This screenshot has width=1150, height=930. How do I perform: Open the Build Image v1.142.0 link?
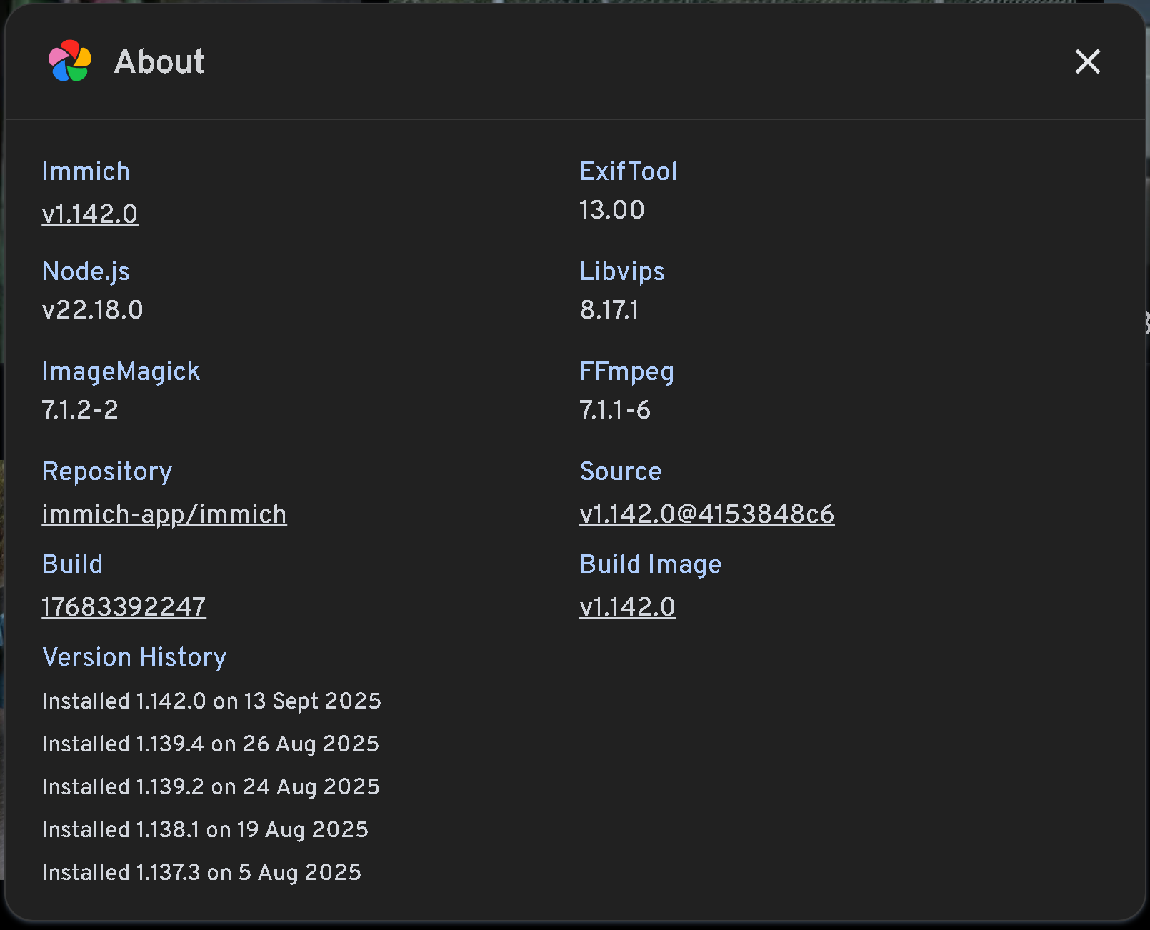pos(627,607)
